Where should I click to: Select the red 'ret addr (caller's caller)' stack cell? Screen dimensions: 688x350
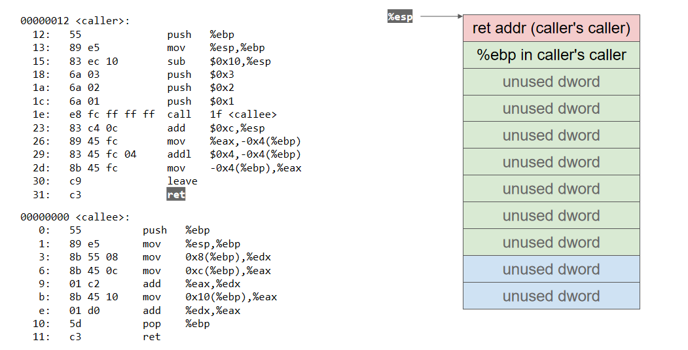point(551,28)
